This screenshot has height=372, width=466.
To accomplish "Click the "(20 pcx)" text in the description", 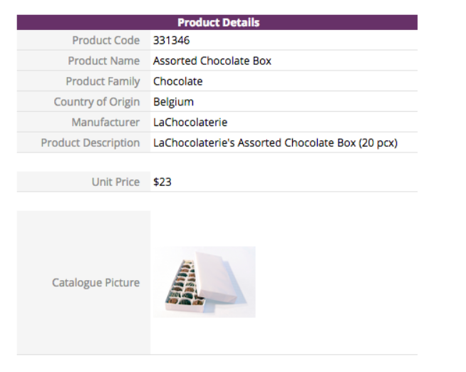I will click(x=378, y=143).
